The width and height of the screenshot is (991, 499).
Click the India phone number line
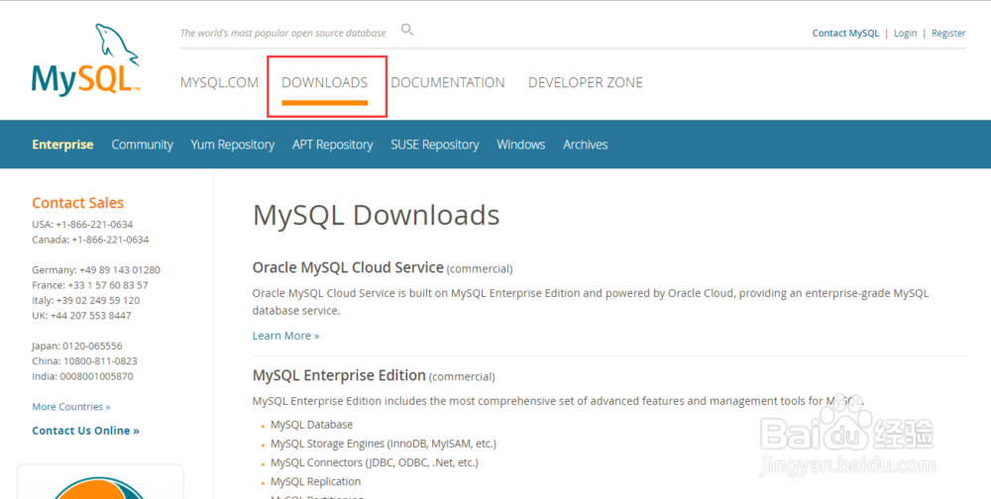pos(83,376)
